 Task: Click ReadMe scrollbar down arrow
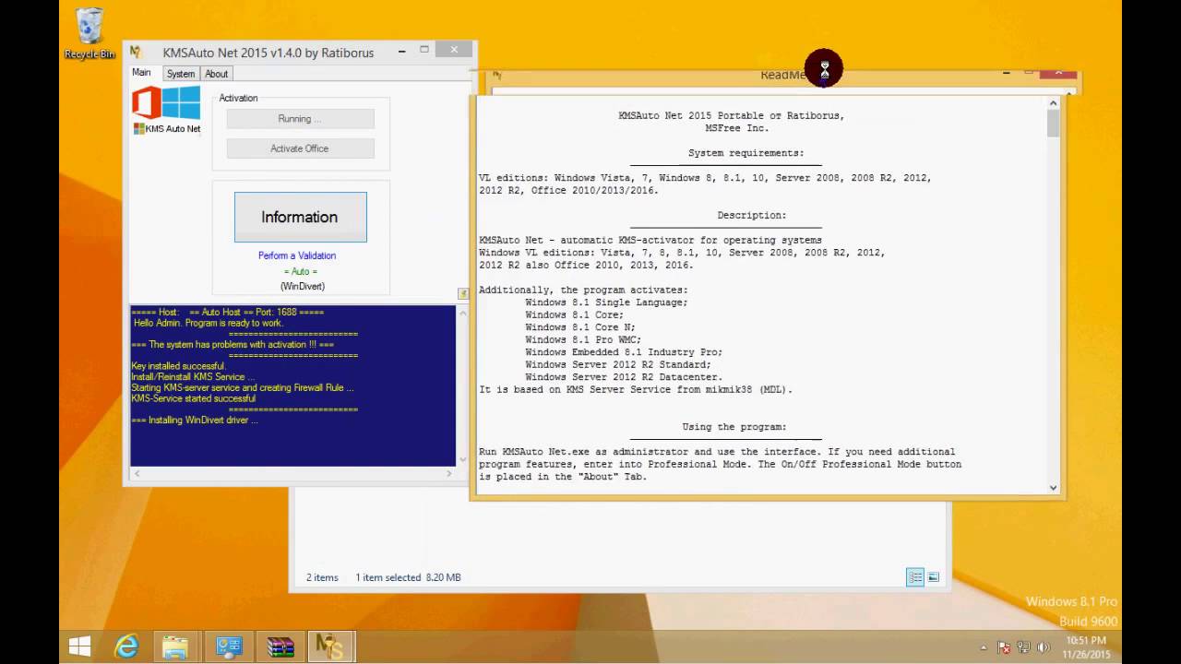coord(1054,488)
